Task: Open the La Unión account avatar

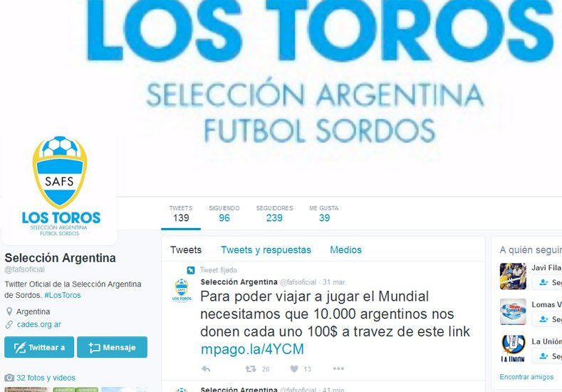Action: point(513,349)
